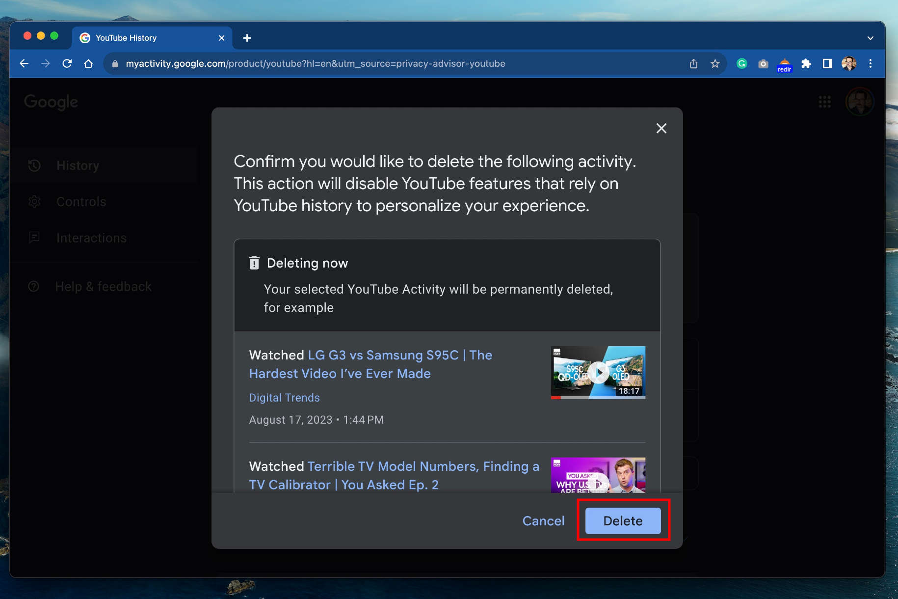Click the Help question mark icon

[x=33, y=286]
